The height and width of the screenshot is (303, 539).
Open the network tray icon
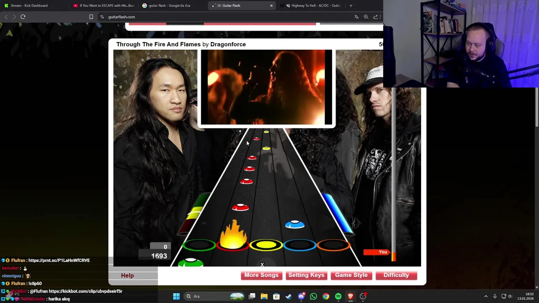[504, 296]
